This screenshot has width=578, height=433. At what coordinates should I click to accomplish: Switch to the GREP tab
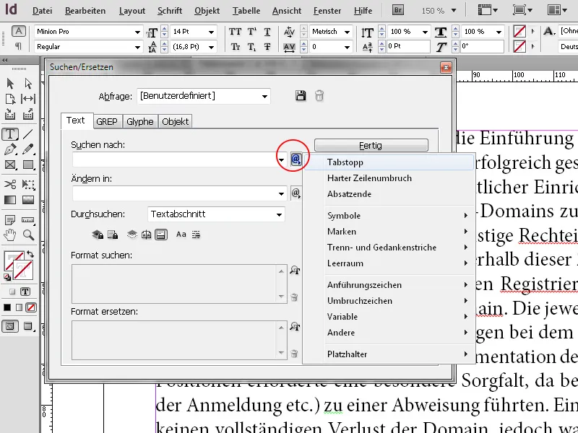(x=107, y=121)
